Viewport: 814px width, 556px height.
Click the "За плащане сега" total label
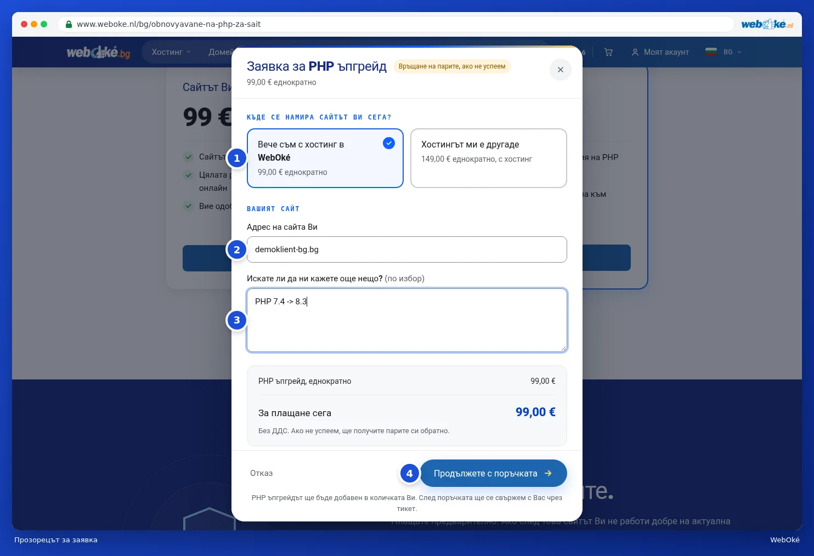(x=295, y=413)
